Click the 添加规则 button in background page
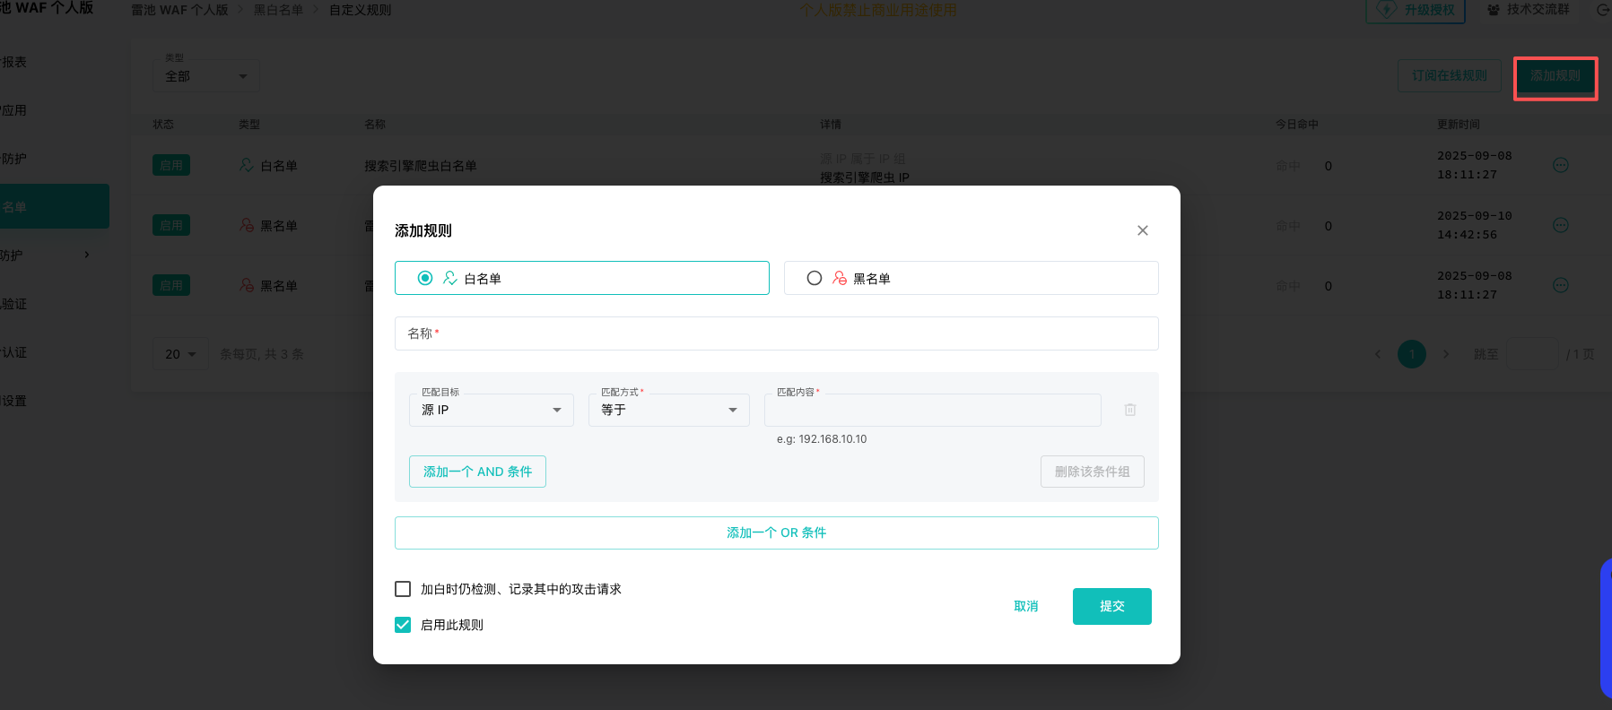Image resolution: width=1612 pixels, height=710 pixels. pyautogui.click(x=1555, y=76)
